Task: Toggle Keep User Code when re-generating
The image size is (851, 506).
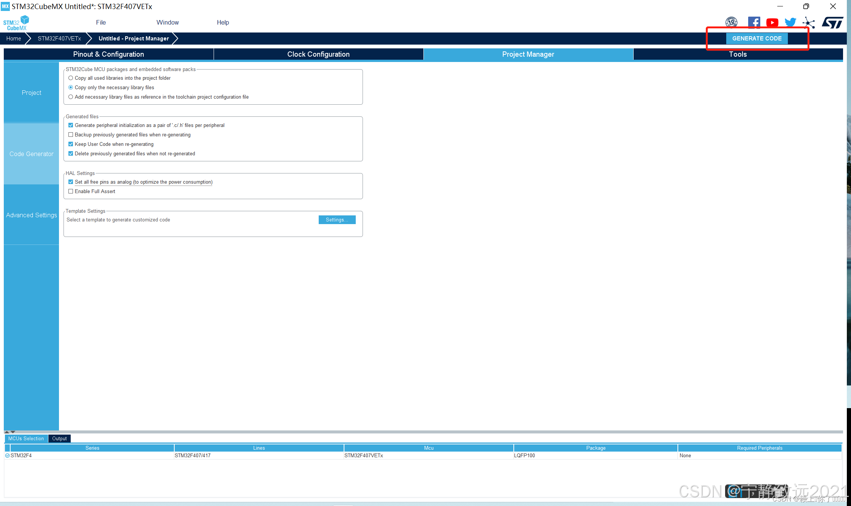Action: click(x=71, y=144)
